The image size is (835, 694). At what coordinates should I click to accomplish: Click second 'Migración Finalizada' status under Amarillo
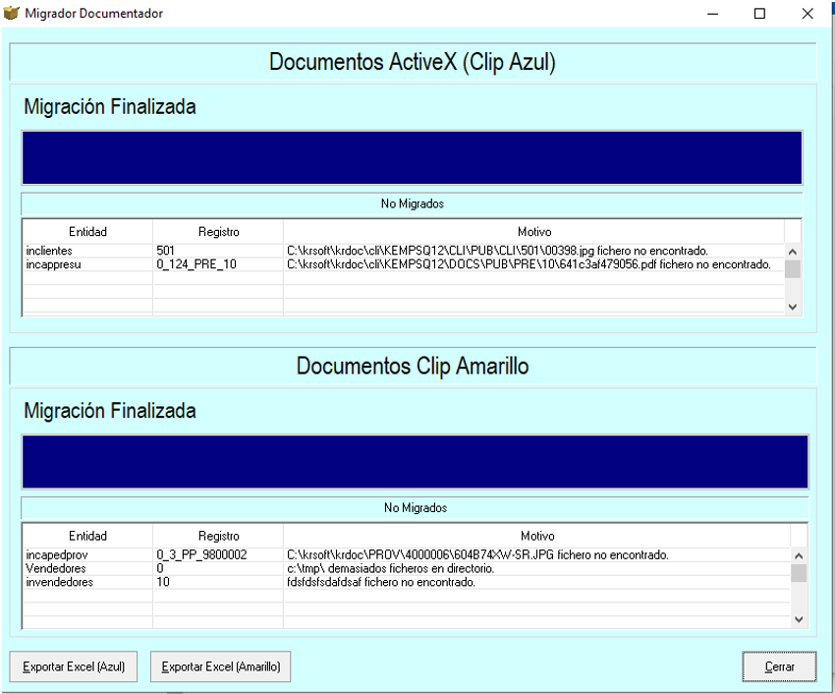tap(110, 411)
